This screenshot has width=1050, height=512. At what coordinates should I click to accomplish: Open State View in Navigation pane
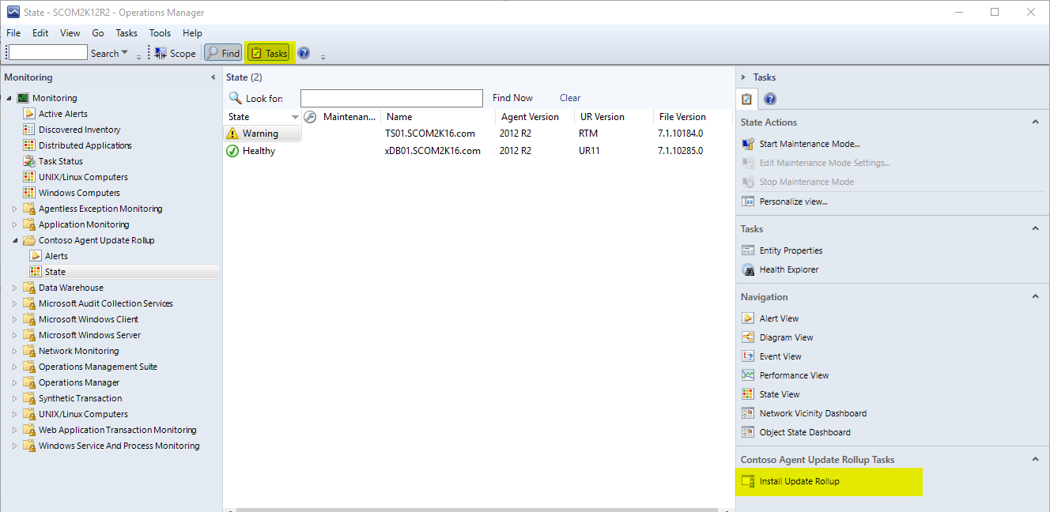tap(779, 394)
